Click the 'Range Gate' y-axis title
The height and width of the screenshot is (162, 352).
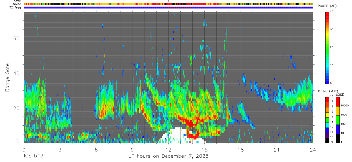[7, 77]
